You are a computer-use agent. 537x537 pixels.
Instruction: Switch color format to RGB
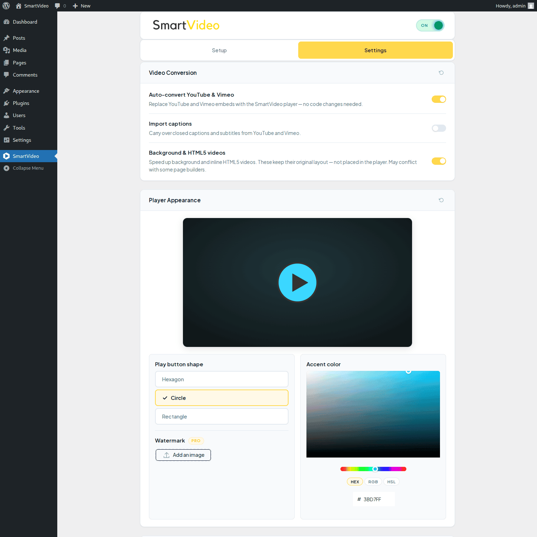pos(373,482)
